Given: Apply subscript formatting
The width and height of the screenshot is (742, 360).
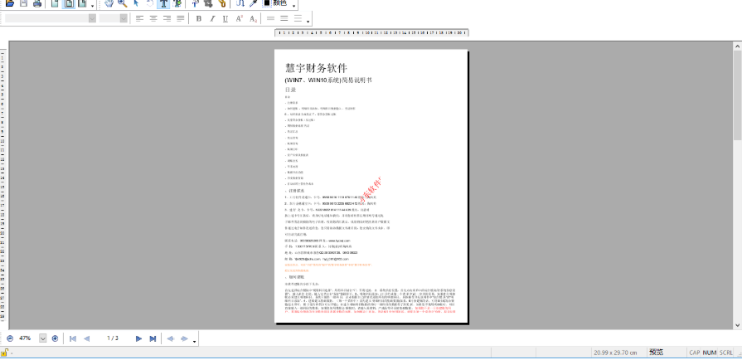Looking at the screenshot, I should coord(253,18).
